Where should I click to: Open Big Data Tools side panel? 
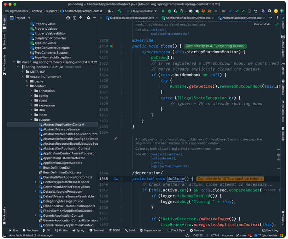(x=283, y=111)
